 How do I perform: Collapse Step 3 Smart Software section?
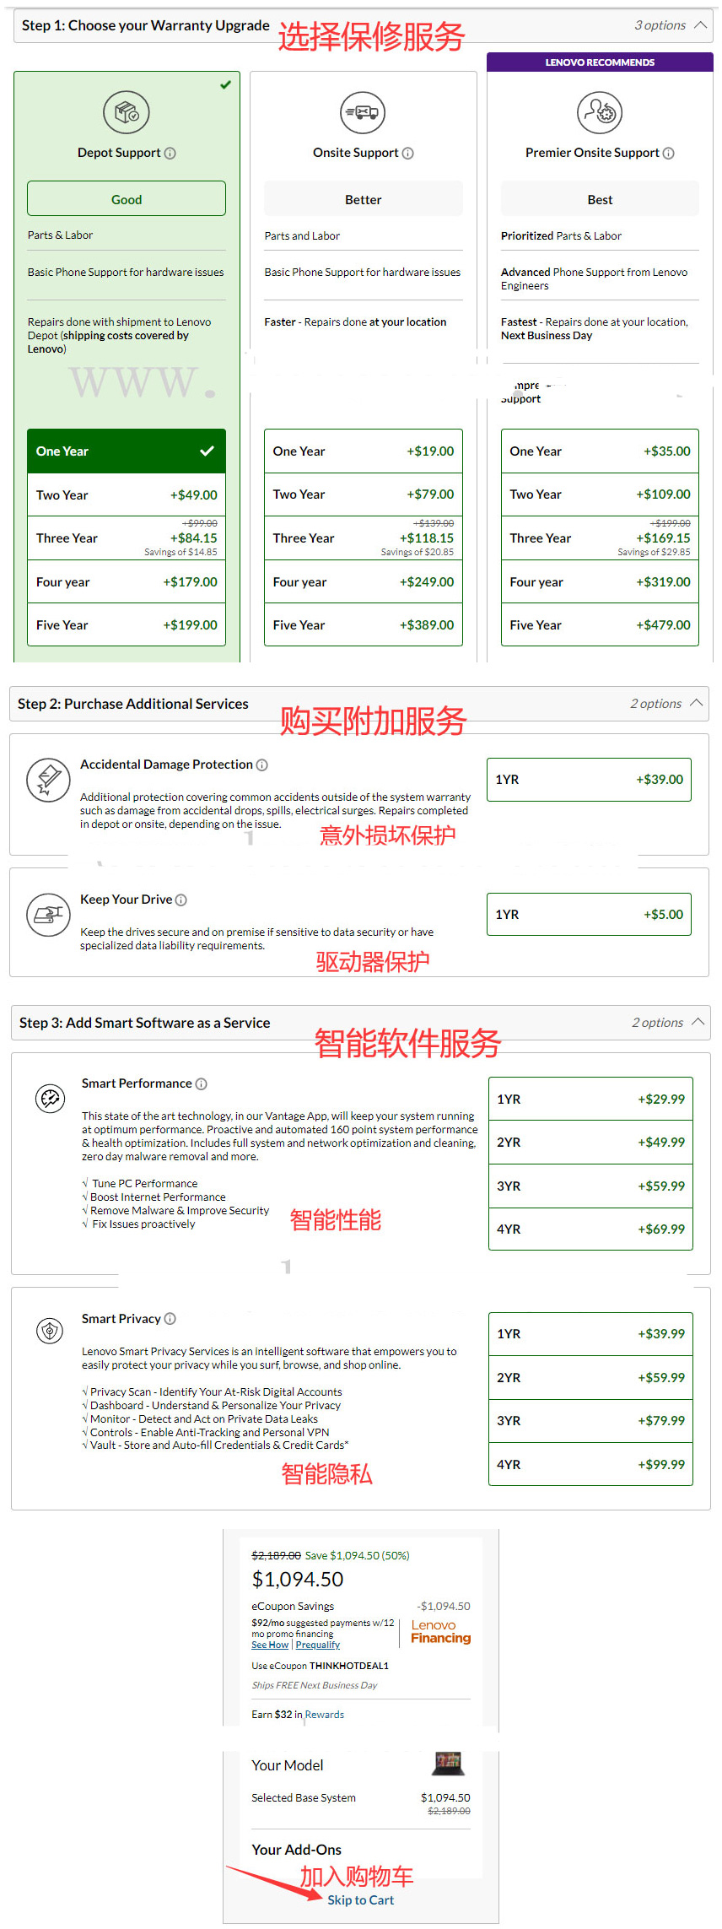698,1022
